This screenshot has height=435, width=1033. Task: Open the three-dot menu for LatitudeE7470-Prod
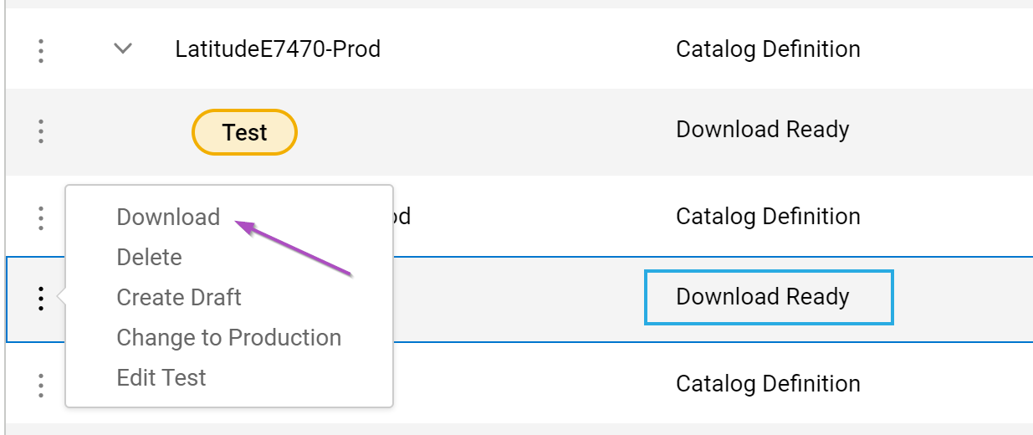click(40, 49)
